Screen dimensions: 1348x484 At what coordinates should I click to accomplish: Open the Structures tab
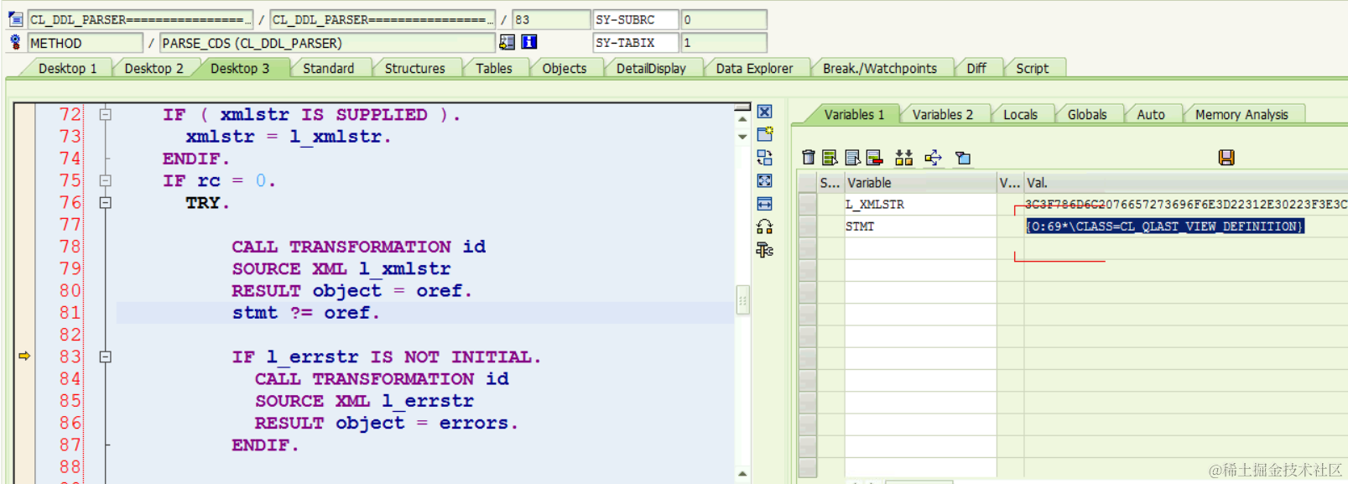[414, 68]
